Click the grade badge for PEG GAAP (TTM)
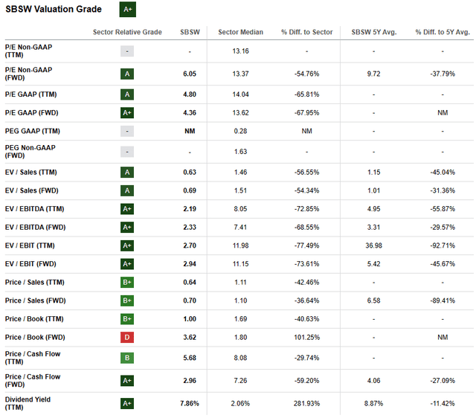This screenshot has height=418, width=476. (x=127, y=132)
